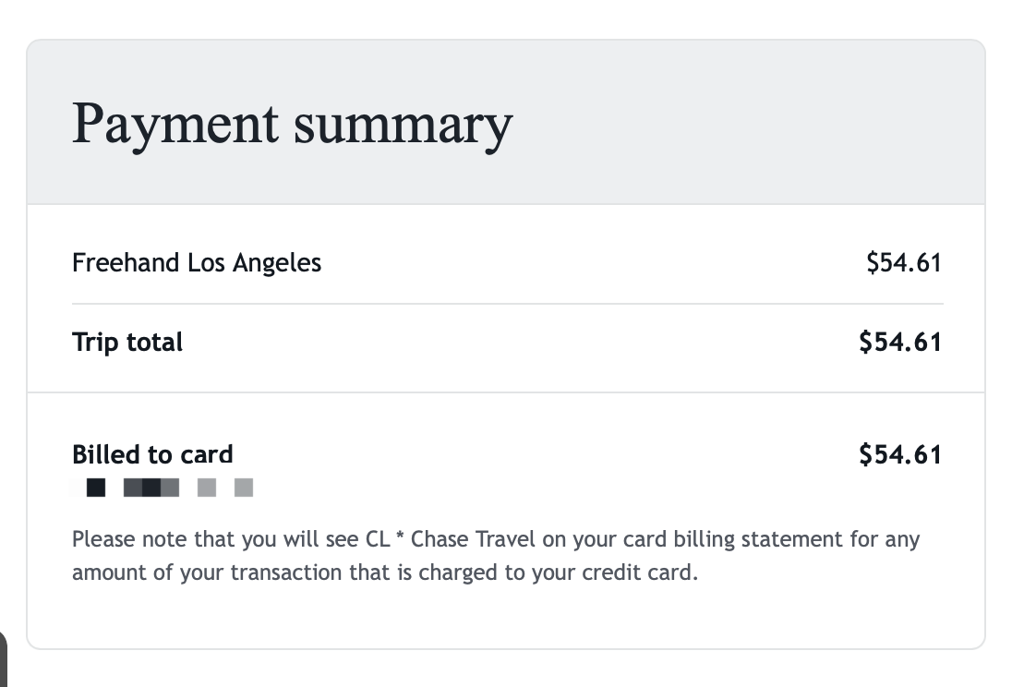Select the Trip total $54.61 amount
The image size is (1012, 687).
pyautogui.click(x=899, y=343)
